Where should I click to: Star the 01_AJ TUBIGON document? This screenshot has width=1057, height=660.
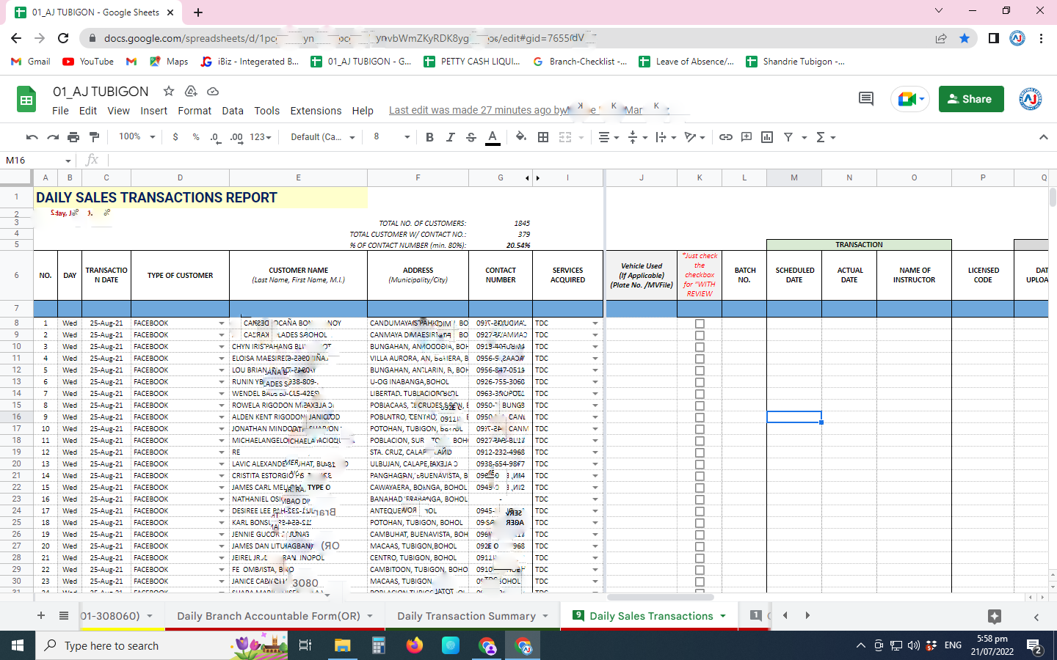click(169, 91)
